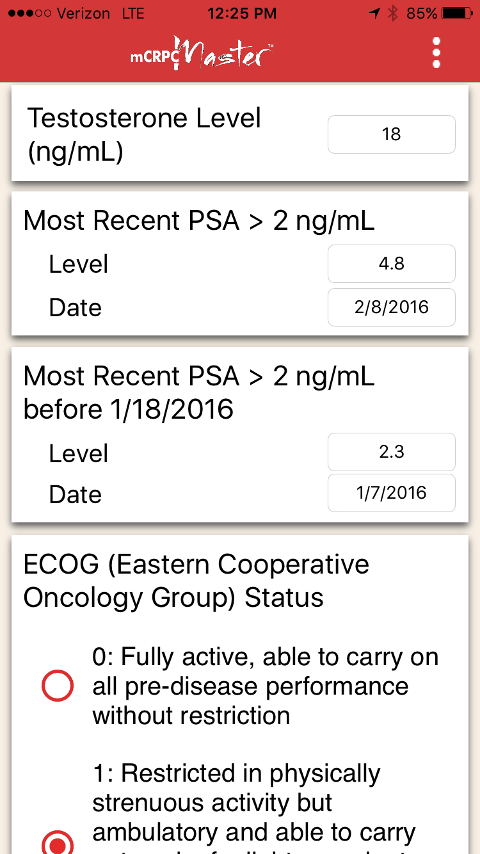480x854 pixels.
Task: Select ECOG status 0 Fully active radio button
Action: point(58,686)
